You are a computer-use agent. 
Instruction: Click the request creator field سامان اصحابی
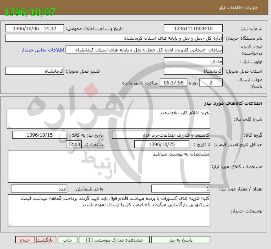[144, 49]
